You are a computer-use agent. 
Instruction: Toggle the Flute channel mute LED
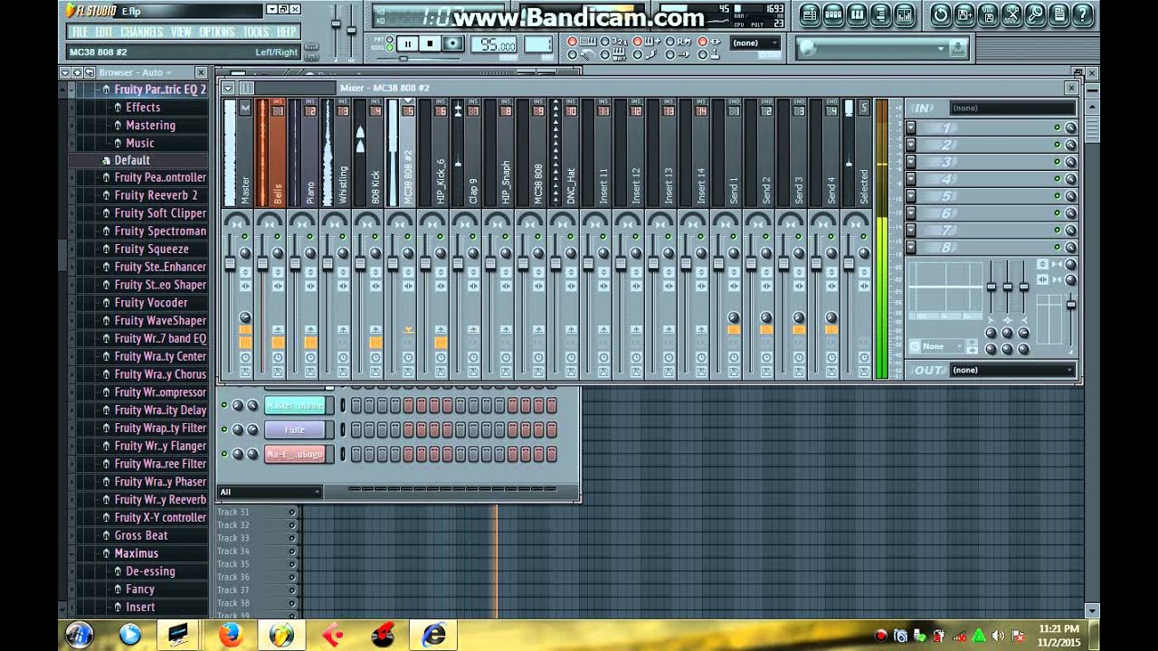(x=224, y=429)
